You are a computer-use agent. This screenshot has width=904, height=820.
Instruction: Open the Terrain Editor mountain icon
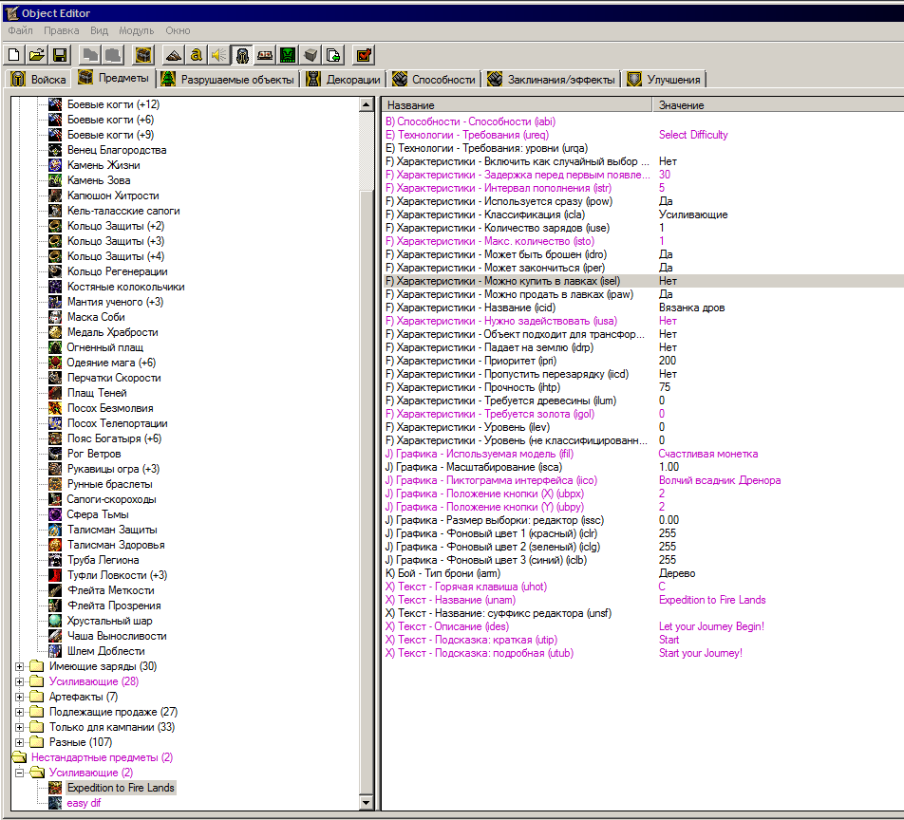[173, 55]
